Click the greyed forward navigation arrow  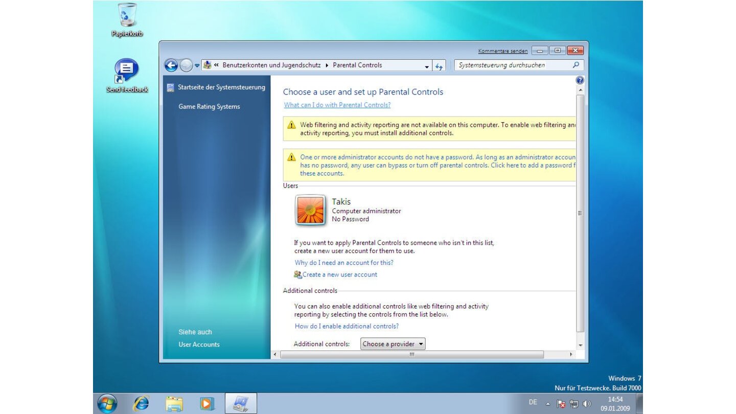coord(186,65)
